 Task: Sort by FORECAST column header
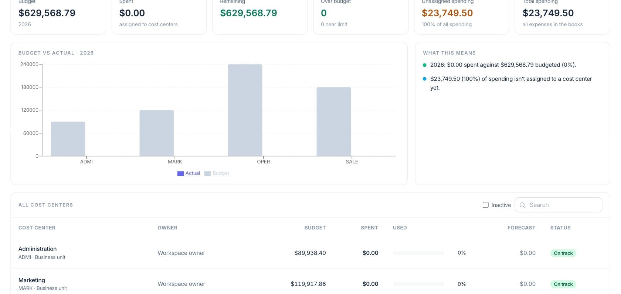(x=521, y=228)
